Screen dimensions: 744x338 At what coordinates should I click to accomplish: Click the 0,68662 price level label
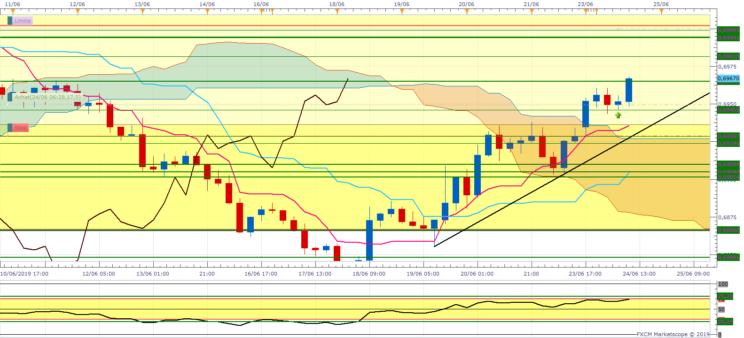[728, 230]
